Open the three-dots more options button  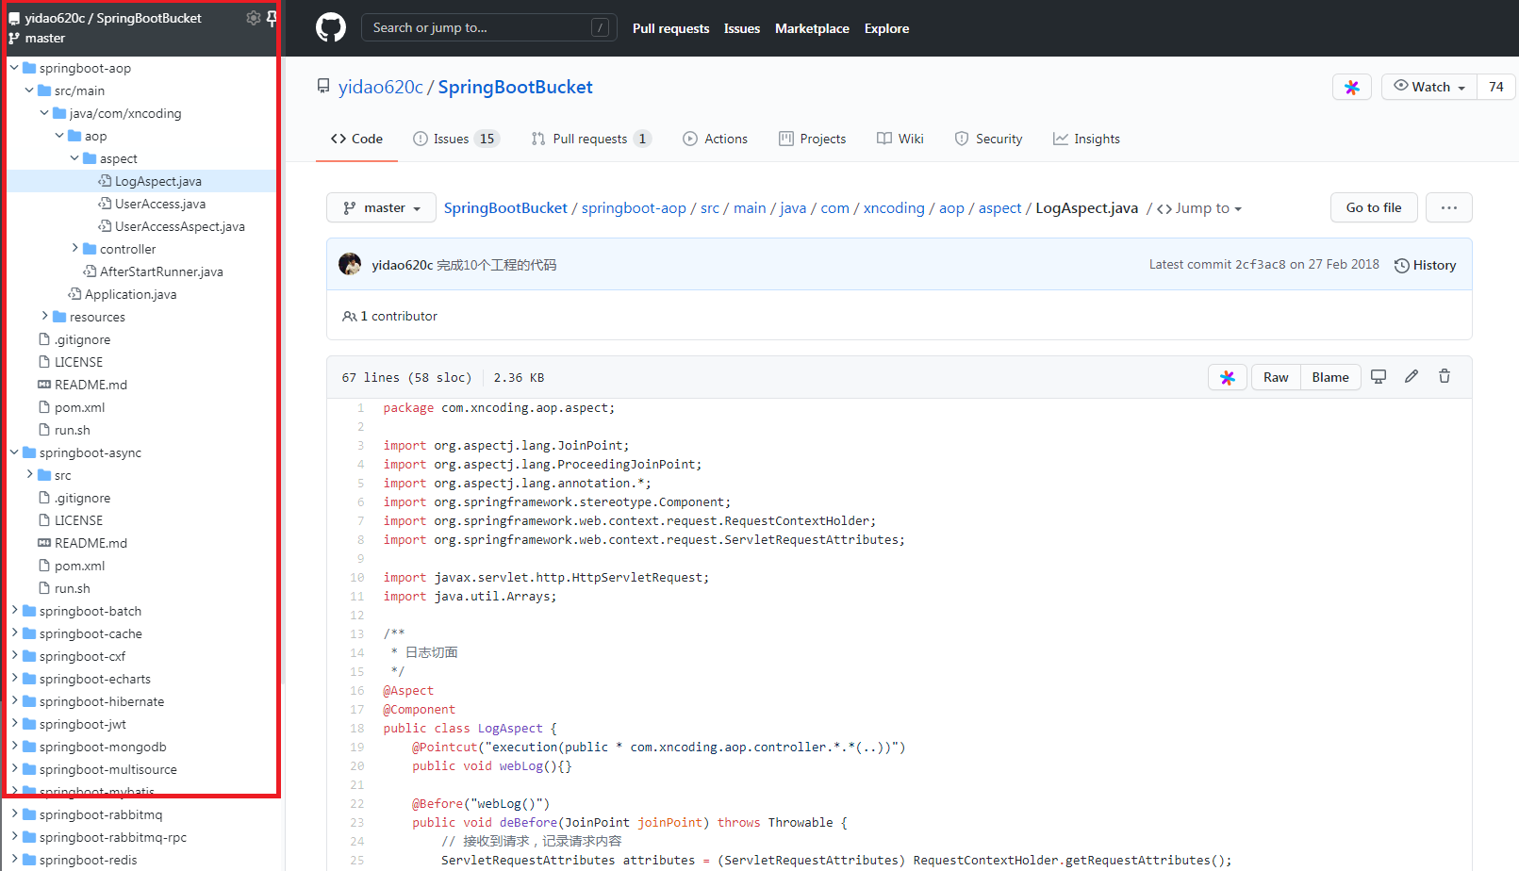pyautogui.click(x=1448, y=207)
